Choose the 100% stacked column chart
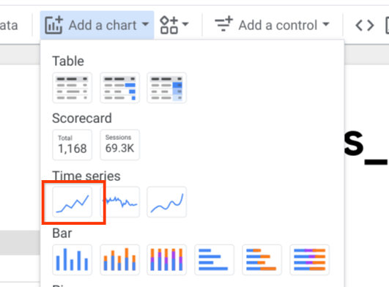 coord(167,260)
